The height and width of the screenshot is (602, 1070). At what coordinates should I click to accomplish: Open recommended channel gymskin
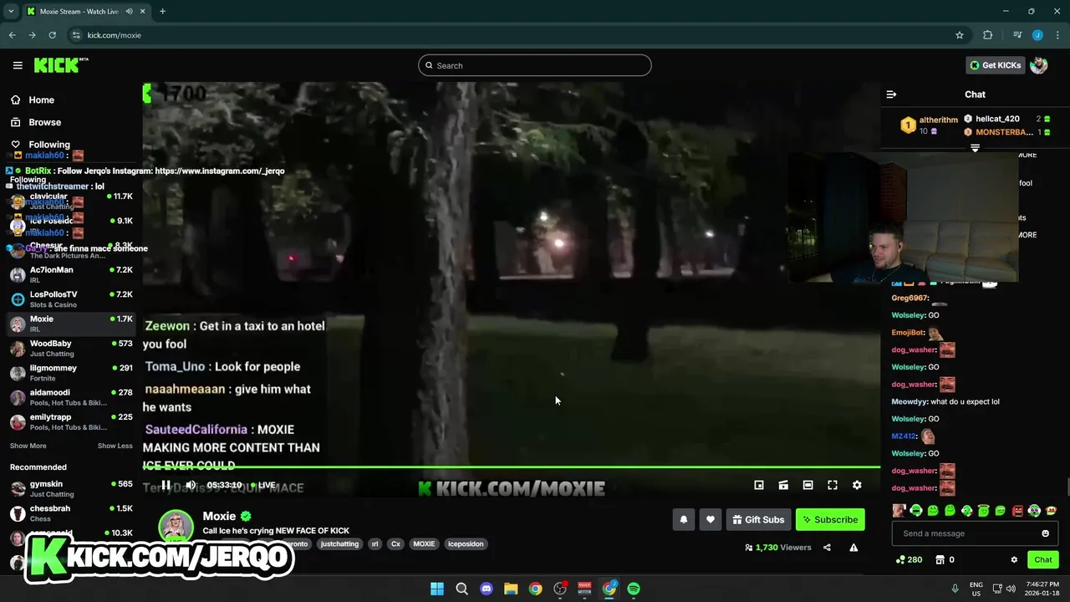(70, 488)
